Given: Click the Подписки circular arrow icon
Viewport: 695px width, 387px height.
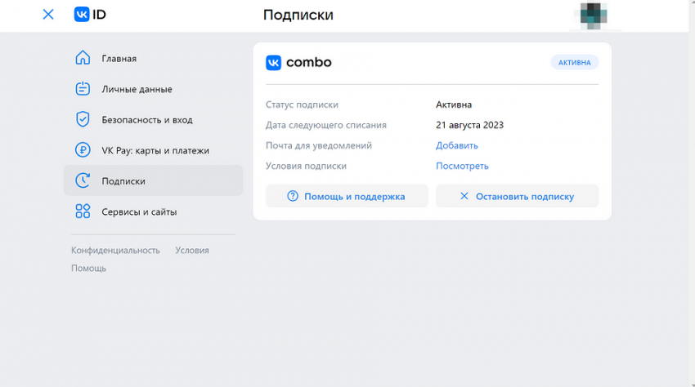Looking at the screenshot, I should (x=83, y=180).
